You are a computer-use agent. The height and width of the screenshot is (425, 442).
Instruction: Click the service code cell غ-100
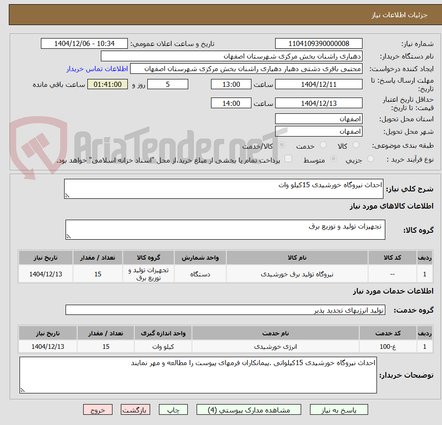(x=388, y=347)
